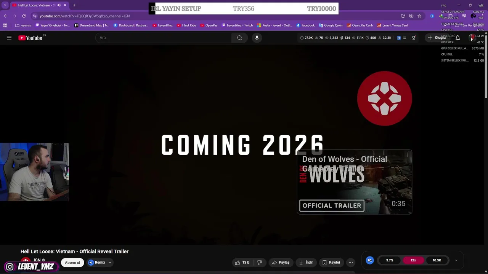The width and height of the screenshot is (488, 274).
Task: Open YouTube notifications bell
Action: point(458,38)
